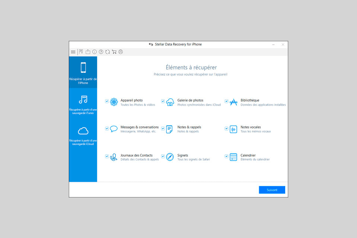357x238 pixels.
Task: Toggle the Calendrier checkbox
Action: [226, 157]
